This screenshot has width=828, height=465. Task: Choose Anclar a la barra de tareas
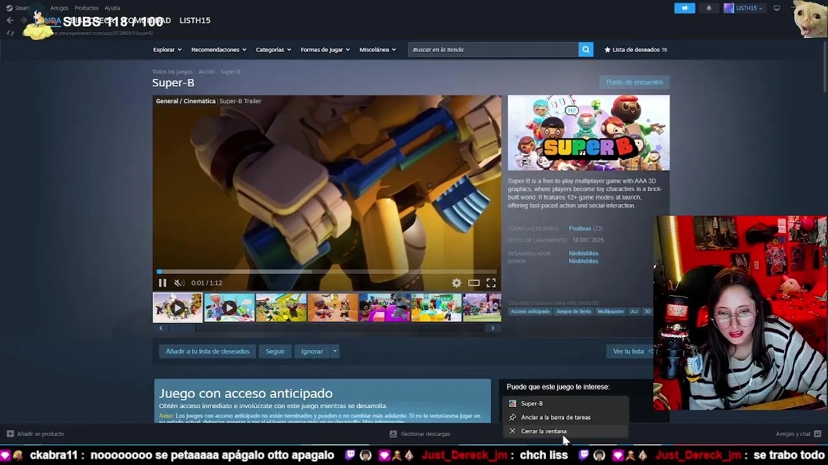(566, 417)
